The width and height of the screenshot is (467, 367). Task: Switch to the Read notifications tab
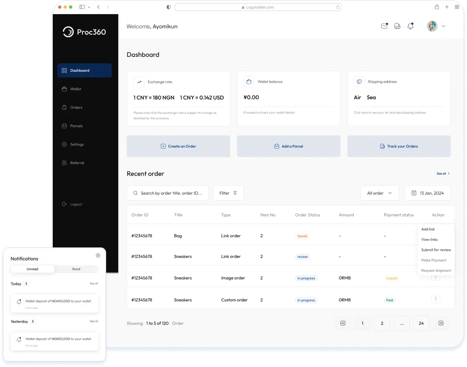click(76, 269)
